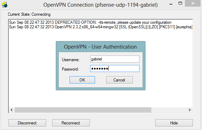
Task: Focus the masked Password input field
Action: point(115,68)
